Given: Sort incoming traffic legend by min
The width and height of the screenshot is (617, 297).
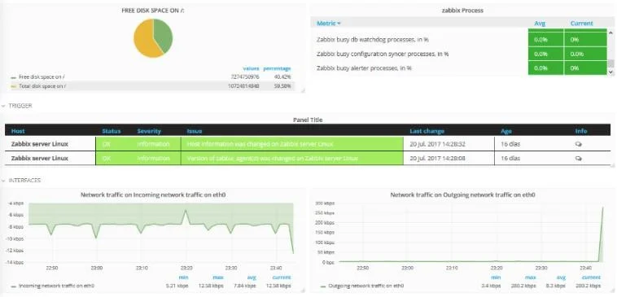Looking at the screenshot, I should pos(183,277).
